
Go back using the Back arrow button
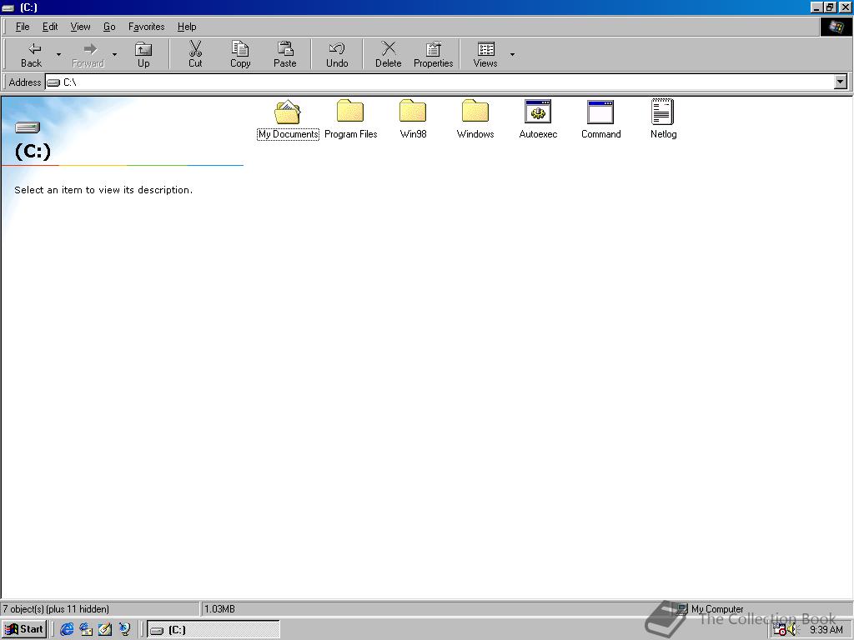[32, 54]
